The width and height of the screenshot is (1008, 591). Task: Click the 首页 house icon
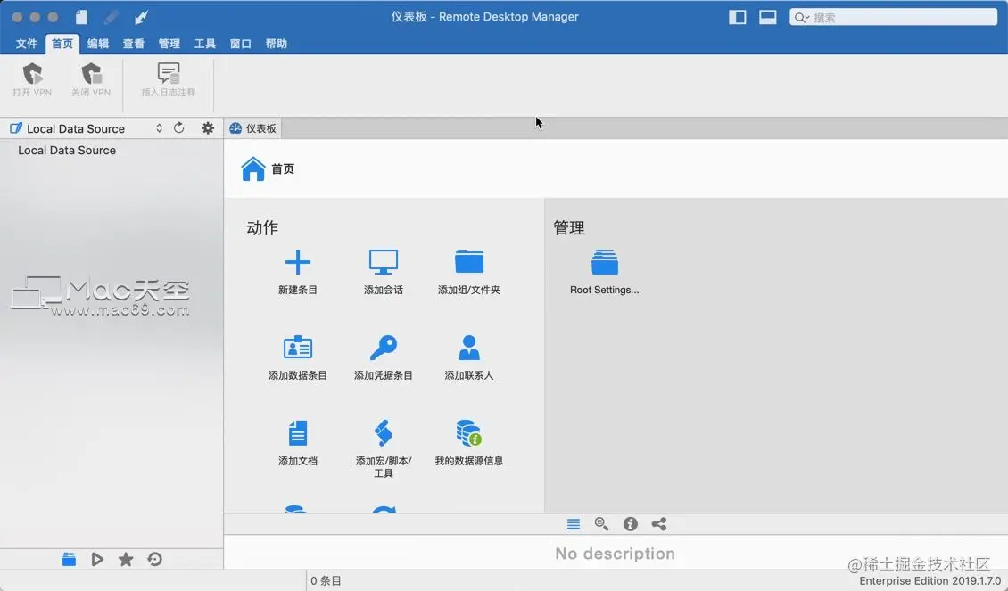(253, 169)
